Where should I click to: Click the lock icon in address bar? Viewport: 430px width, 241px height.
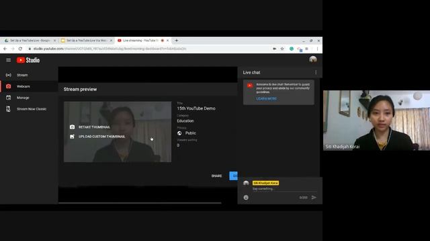coord(30,49)
